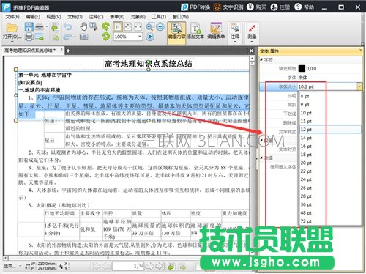The width and height of the screenshot is (366, 274).
Task: Open the Edit Form tool
Action: [216, 31]
